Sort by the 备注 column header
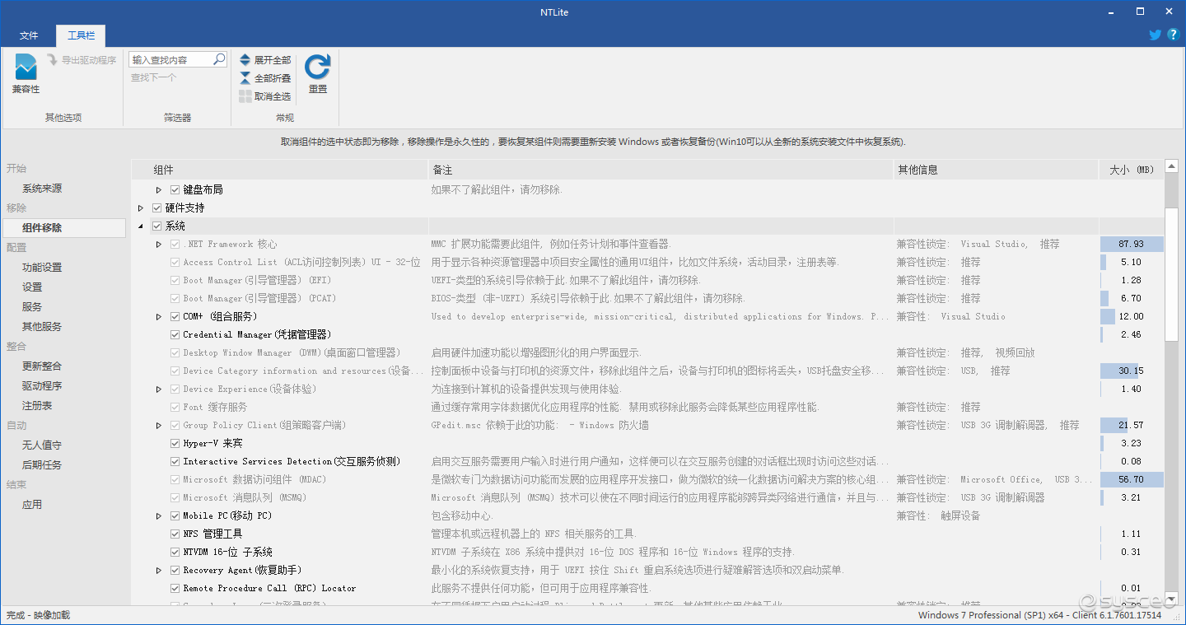Image resolution: width=1186 pixels, height=625 pixels. coord(661,170)
